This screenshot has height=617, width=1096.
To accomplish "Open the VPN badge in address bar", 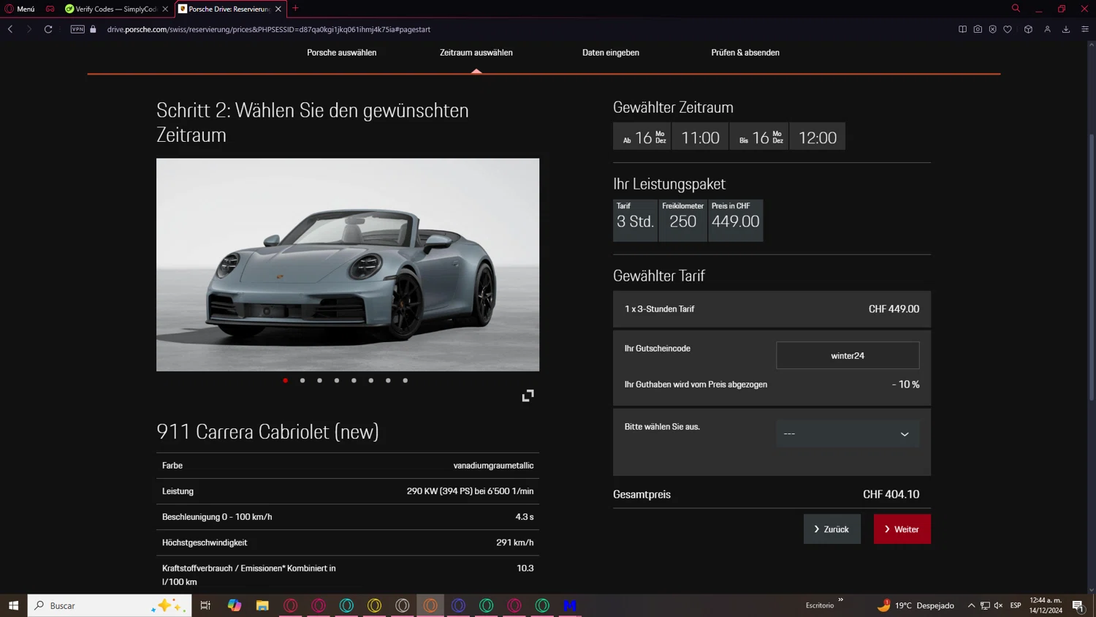I will pos(77,29).
